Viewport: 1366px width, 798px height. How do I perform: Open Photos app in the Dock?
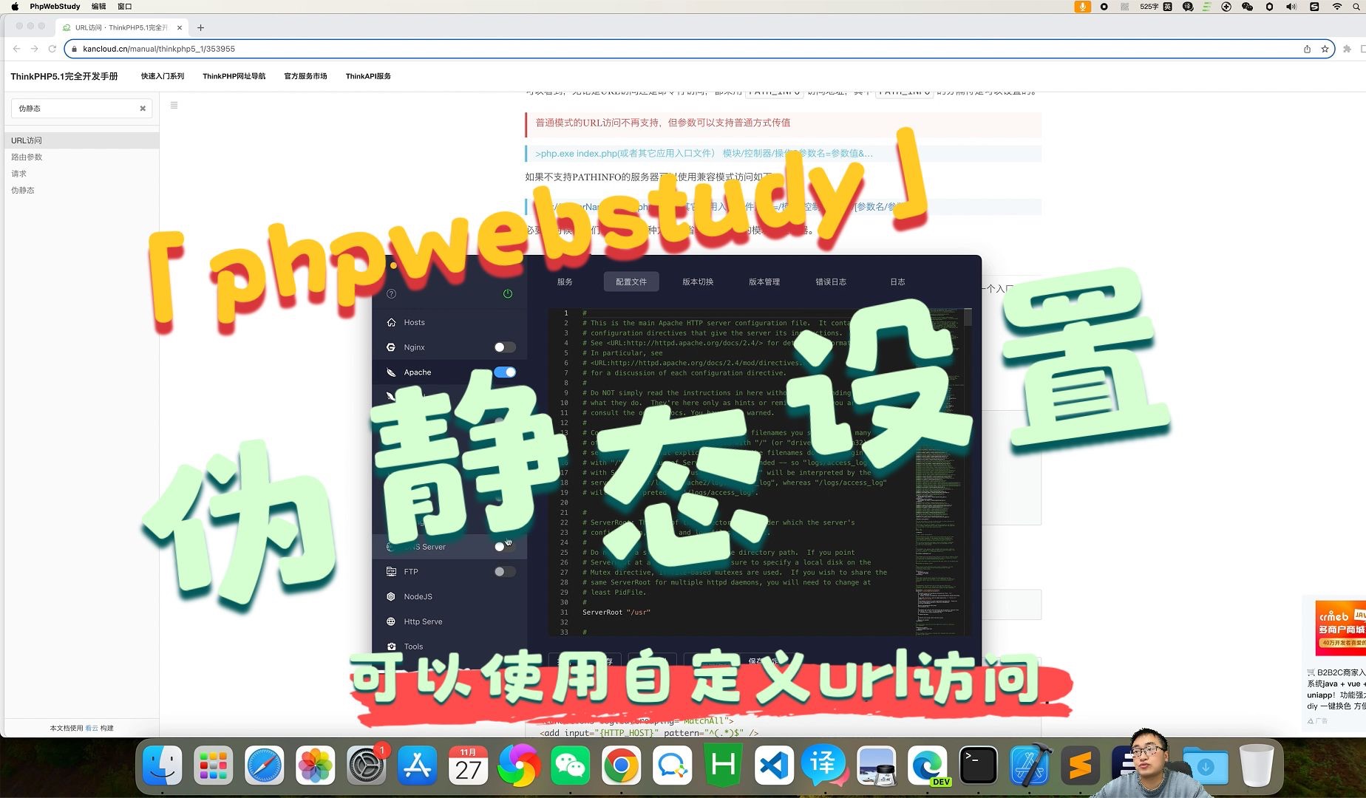(x=315, y=765)
